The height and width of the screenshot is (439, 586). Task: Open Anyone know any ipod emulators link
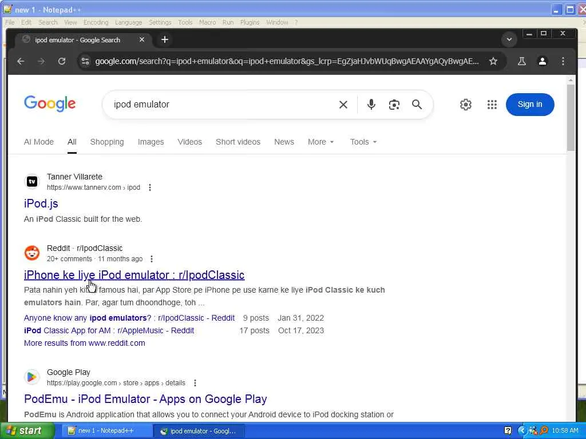[129, 318]
